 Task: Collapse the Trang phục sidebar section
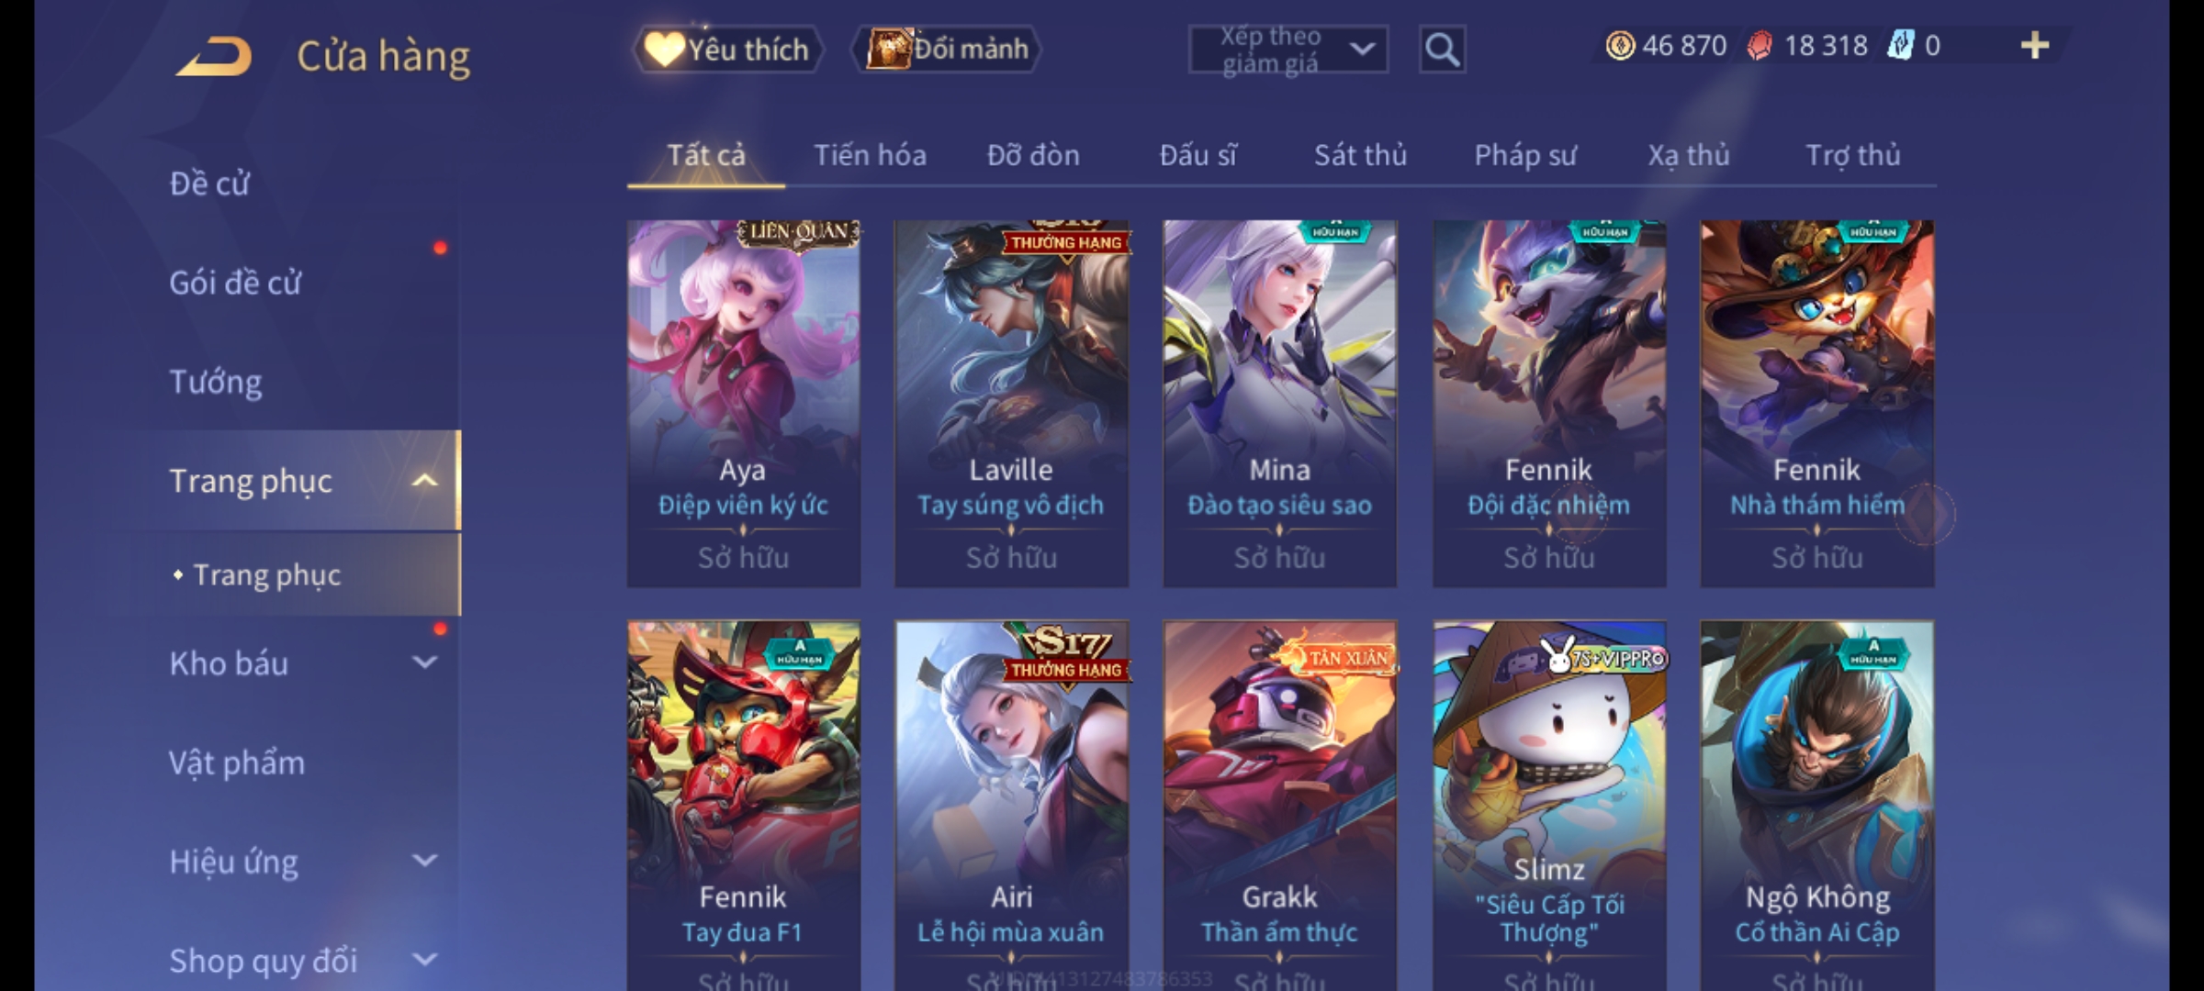click(x=424, y=481)
